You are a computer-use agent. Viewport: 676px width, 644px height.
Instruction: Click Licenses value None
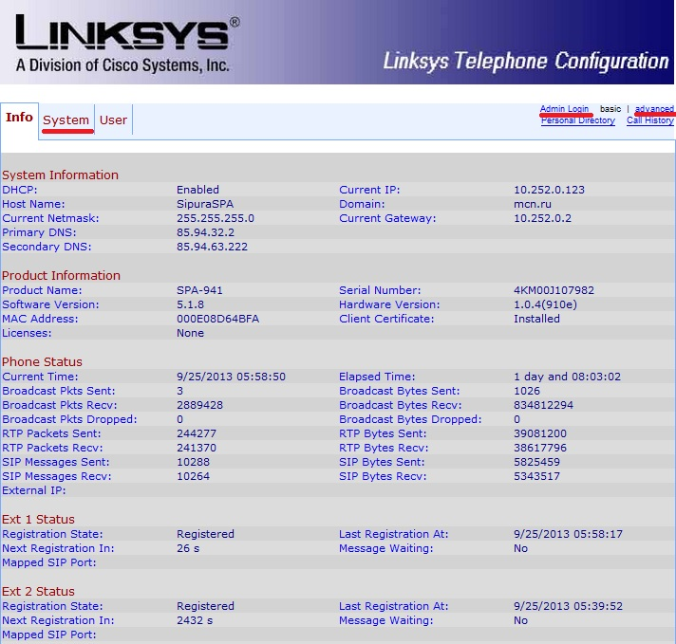(x=190, y=333)
